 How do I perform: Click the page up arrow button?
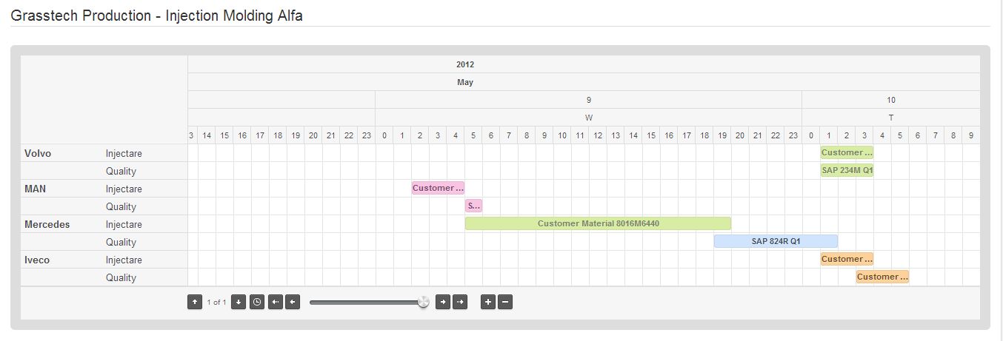[x=195, y=302]
